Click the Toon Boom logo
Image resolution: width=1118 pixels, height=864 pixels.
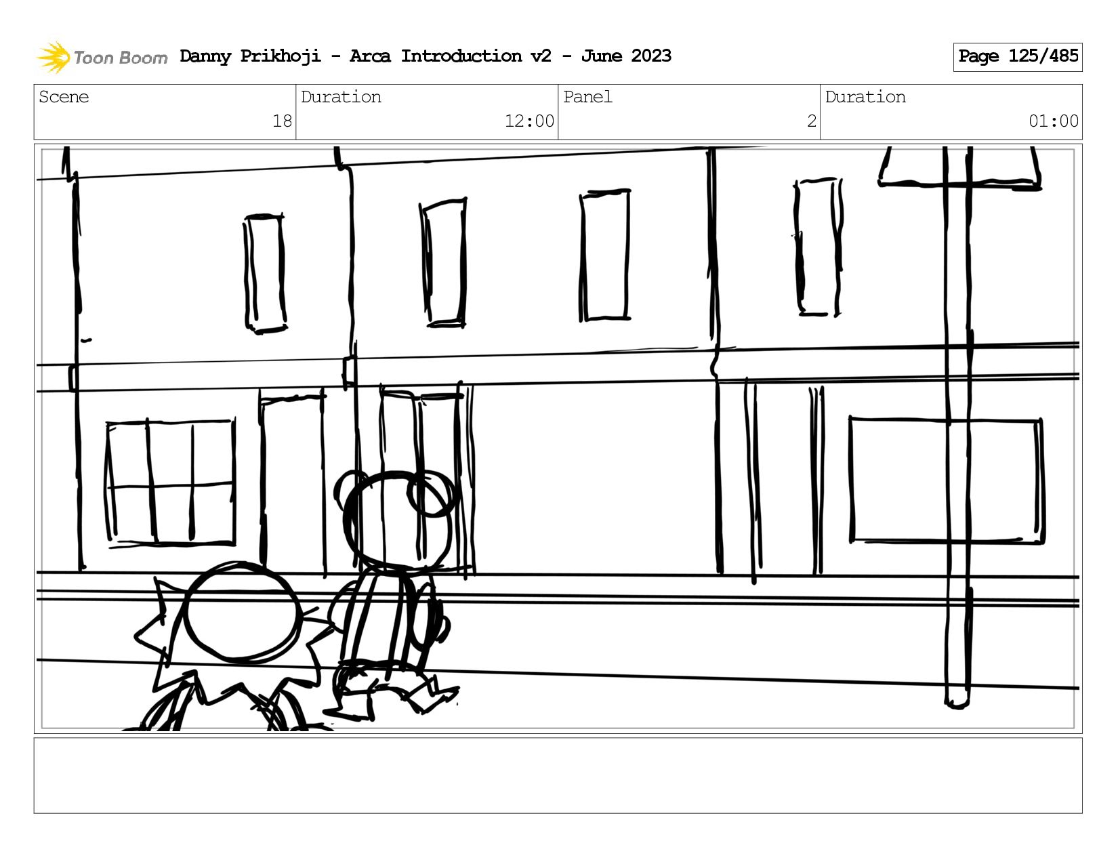coord(102,57)
